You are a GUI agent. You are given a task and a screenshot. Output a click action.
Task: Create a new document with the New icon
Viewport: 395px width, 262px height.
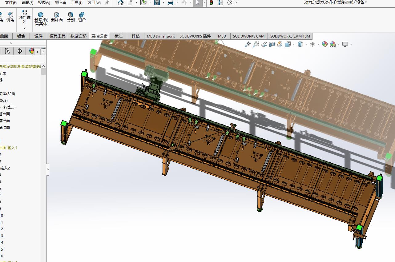(130, 3)
